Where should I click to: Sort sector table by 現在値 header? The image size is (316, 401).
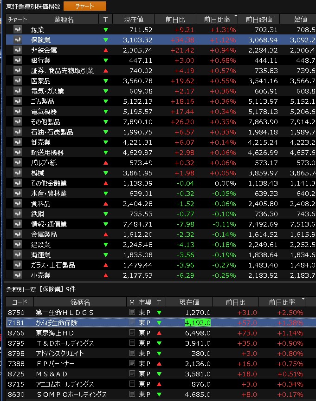pos(133,20)
